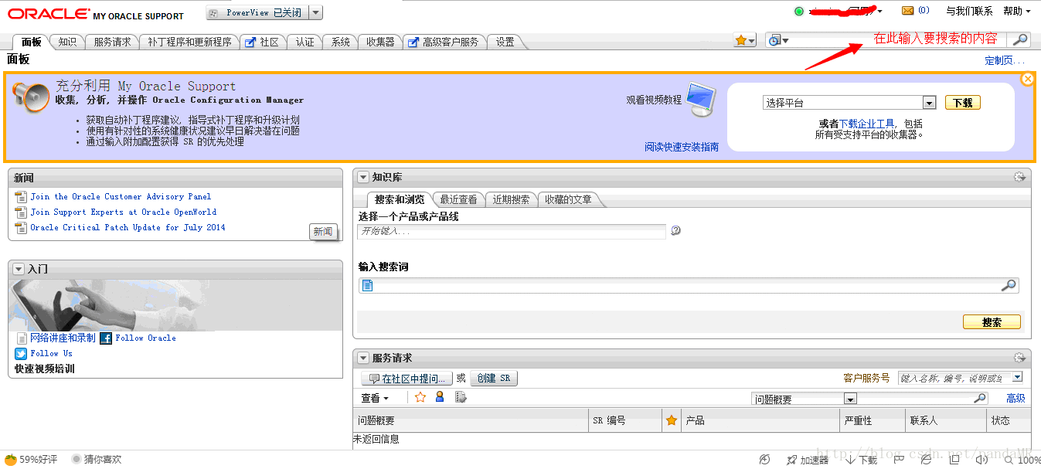Collapse the Getting Started panel
The width and height of the screenshot is (1041, 469).
(19, 269)
